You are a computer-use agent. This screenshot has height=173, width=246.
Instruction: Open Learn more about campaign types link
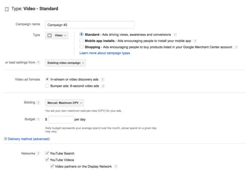105,53
